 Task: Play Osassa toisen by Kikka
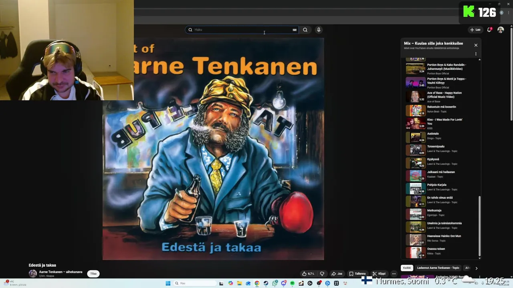coord(442,252)
